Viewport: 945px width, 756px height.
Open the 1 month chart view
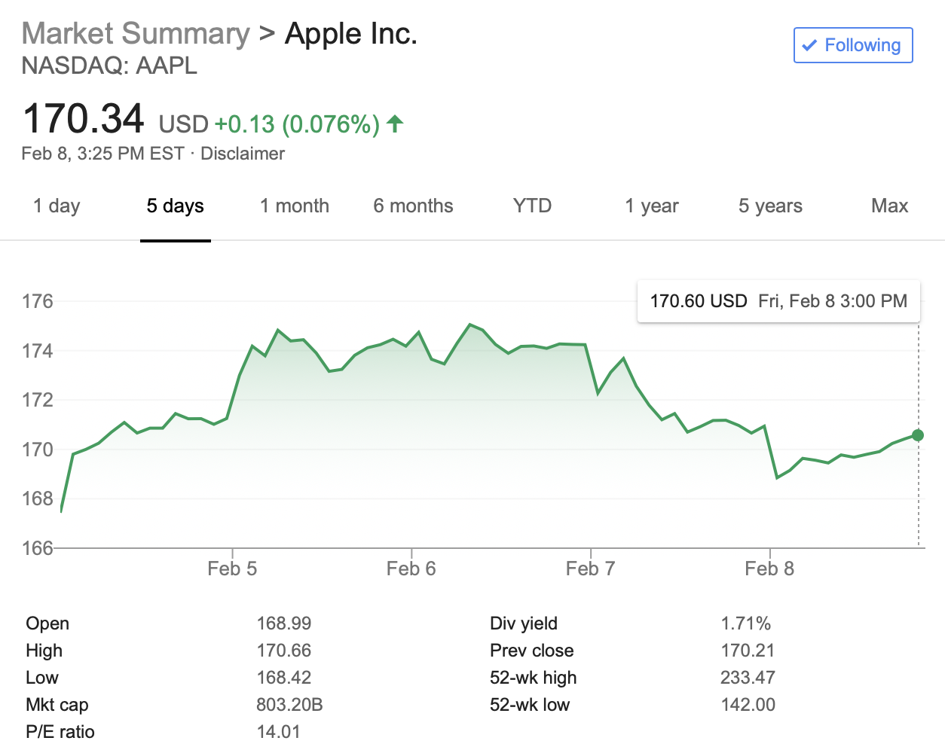[294, 206]
